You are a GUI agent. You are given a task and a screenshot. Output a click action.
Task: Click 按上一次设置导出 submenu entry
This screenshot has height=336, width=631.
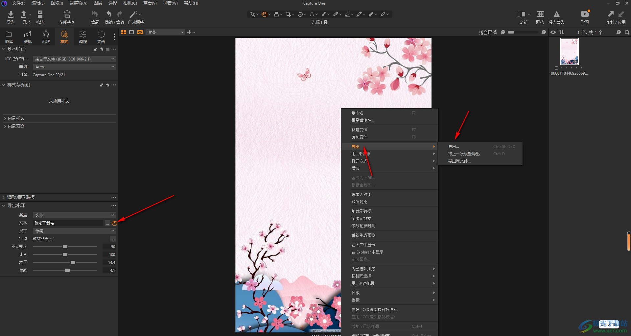[x=464, y=154]
